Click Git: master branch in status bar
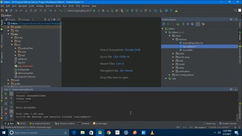The height and width of the screenshot is (136, 242). tap(200, 127)
